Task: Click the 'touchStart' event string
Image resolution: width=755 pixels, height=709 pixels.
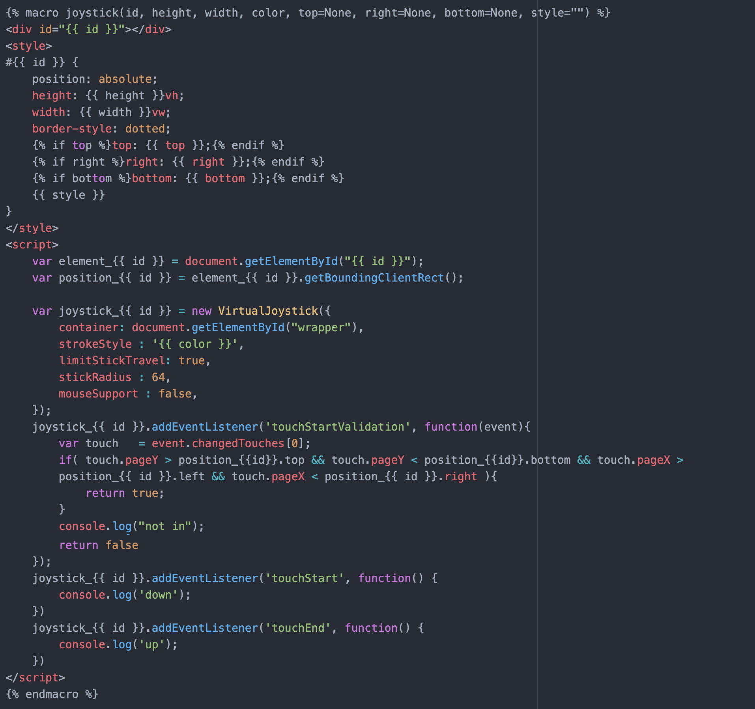Action: tap(305, 578)
